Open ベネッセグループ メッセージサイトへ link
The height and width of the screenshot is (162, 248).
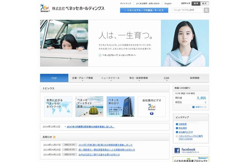click(119, 55)
